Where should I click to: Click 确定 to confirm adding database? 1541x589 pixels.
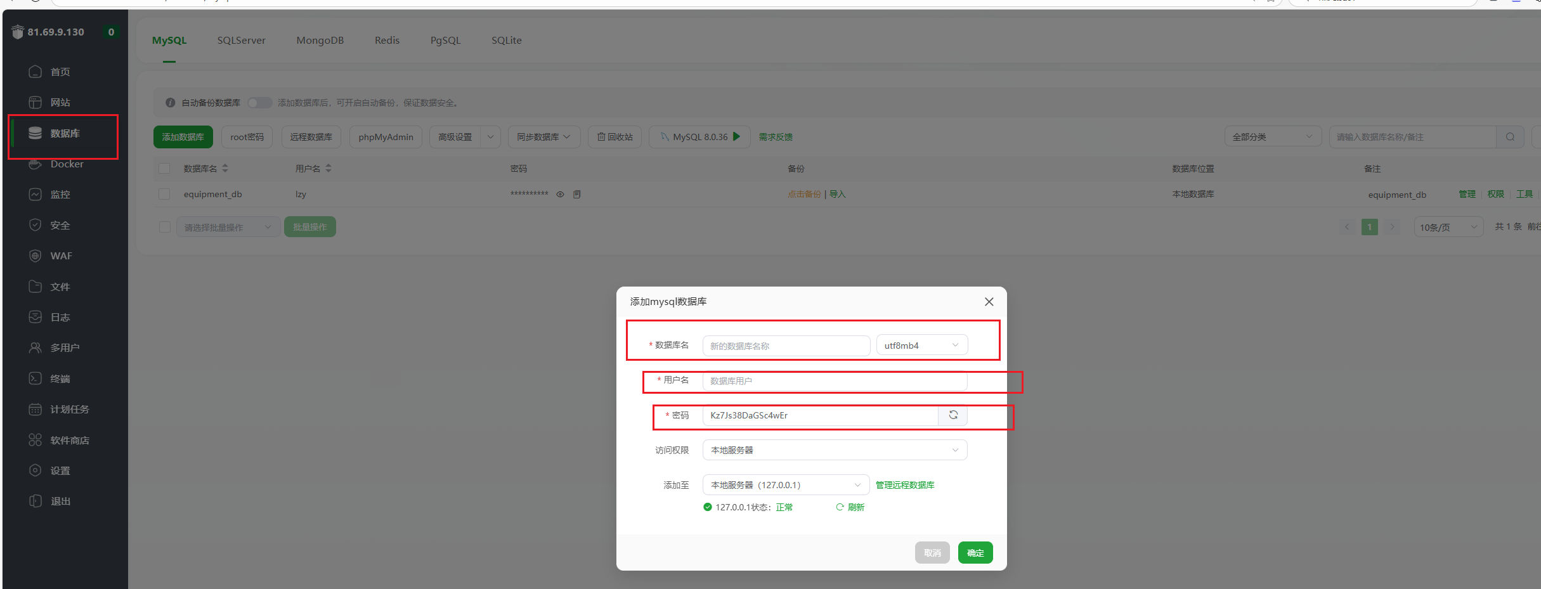coord(975,552)
